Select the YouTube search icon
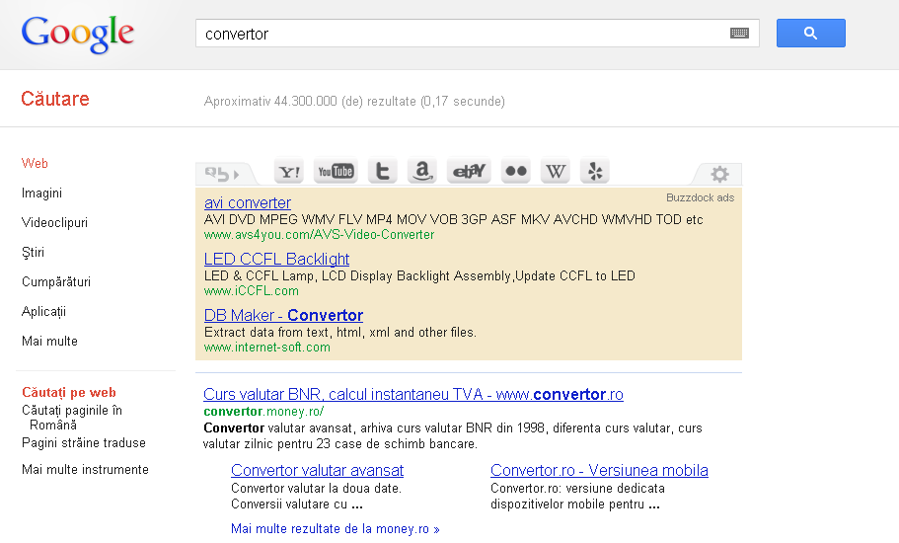 click(x=336, y=172)
